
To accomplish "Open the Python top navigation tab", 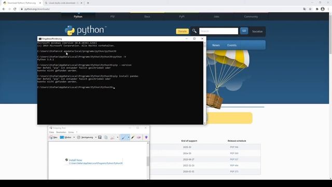I will click(x=78, y=17).
